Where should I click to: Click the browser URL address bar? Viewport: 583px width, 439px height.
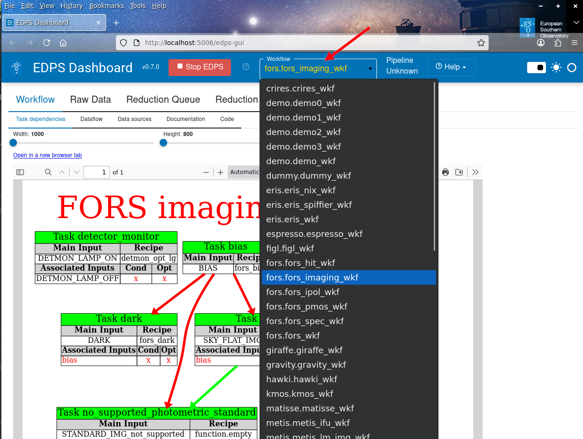coord(303,43)
